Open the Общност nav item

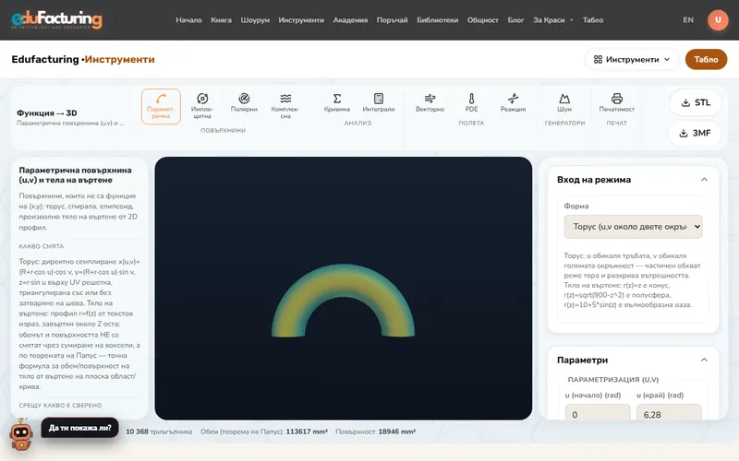pos(482,19)
